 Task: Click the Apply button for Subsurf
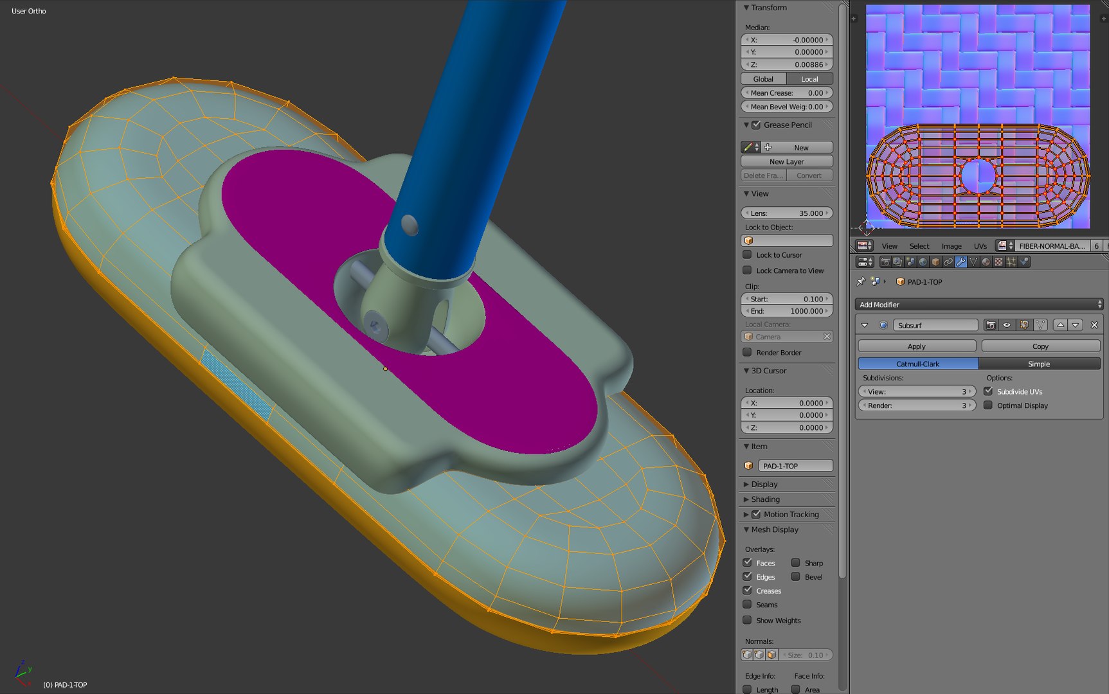tap(917, 346)
